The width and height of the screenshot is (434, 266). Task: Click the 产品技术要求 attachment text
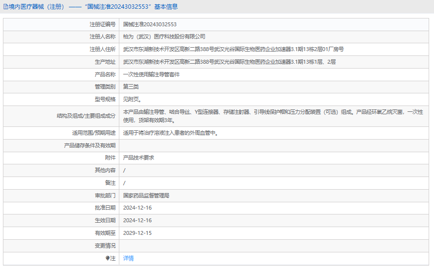click(x=138, y=158)
